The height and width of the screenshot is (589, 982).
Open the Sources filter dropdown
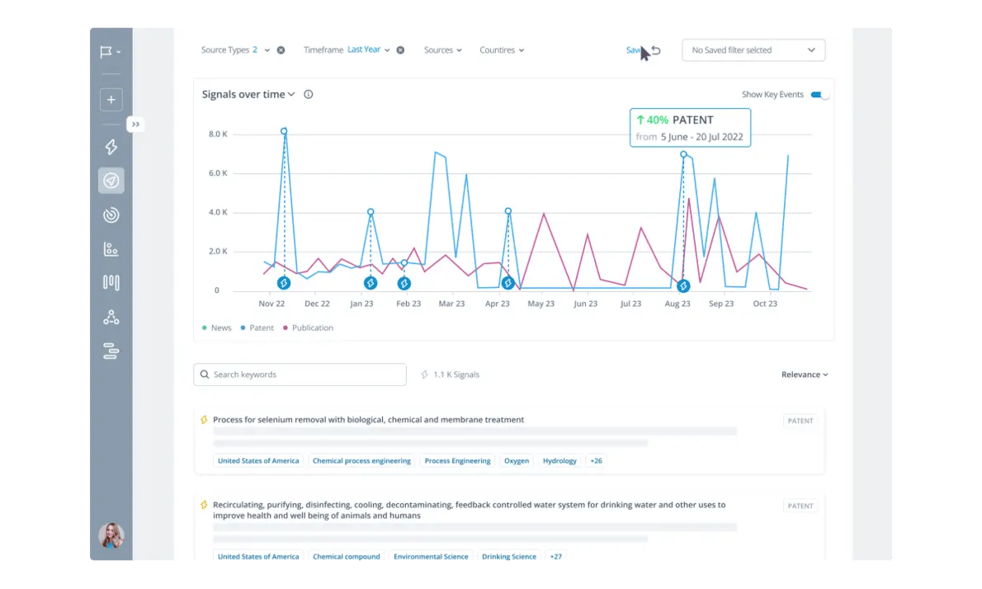(442, 49)
